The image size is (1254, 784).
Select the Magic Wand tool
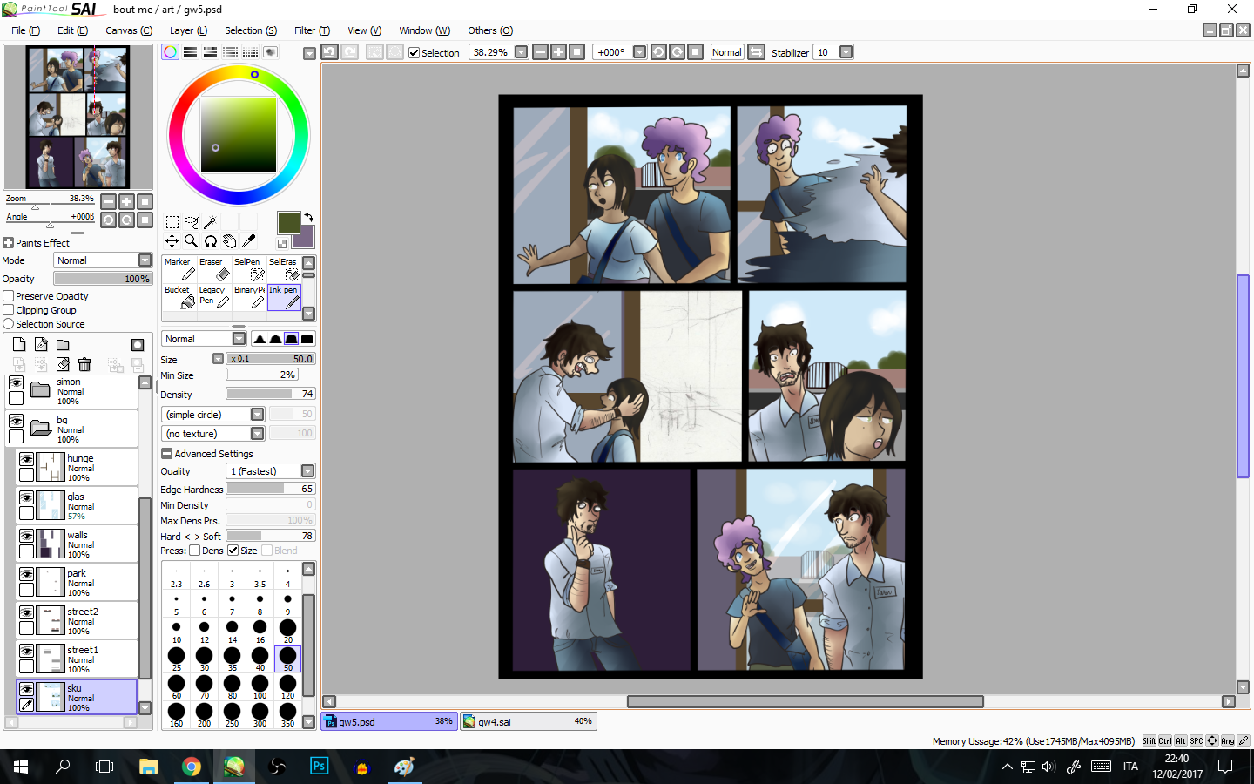point(210,222)
